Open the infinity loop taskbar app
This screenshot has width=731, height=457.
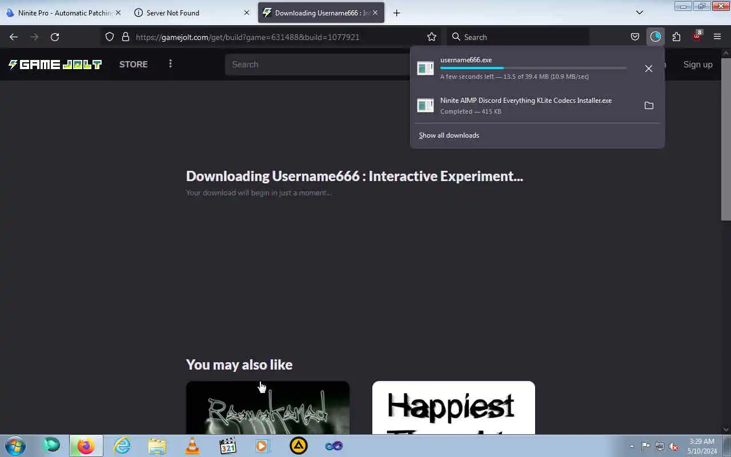(334, 446)
